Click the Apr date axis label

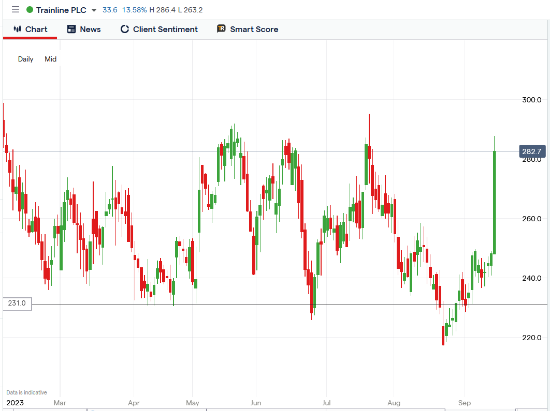pyautogui.click(x=134, y=403)
